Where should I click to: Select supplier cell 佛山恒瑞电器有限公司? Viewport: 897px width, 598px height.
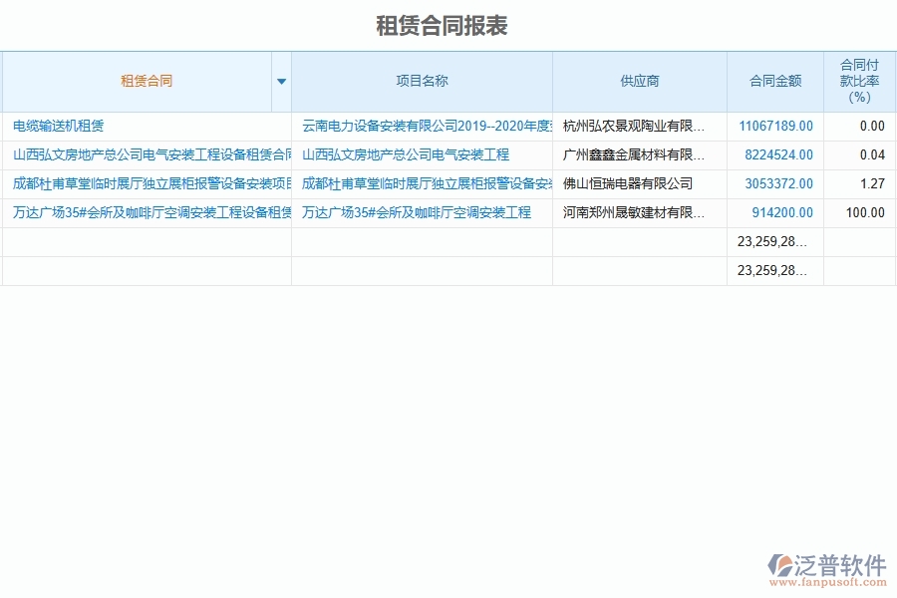click(x=628, y=184)
